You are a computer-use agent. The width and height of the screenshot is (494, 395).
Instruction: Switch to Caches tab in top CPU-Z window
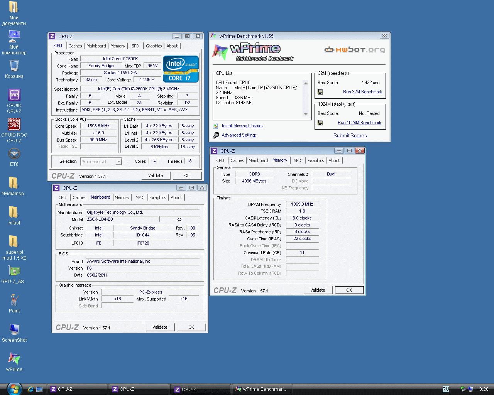[75, 46]
